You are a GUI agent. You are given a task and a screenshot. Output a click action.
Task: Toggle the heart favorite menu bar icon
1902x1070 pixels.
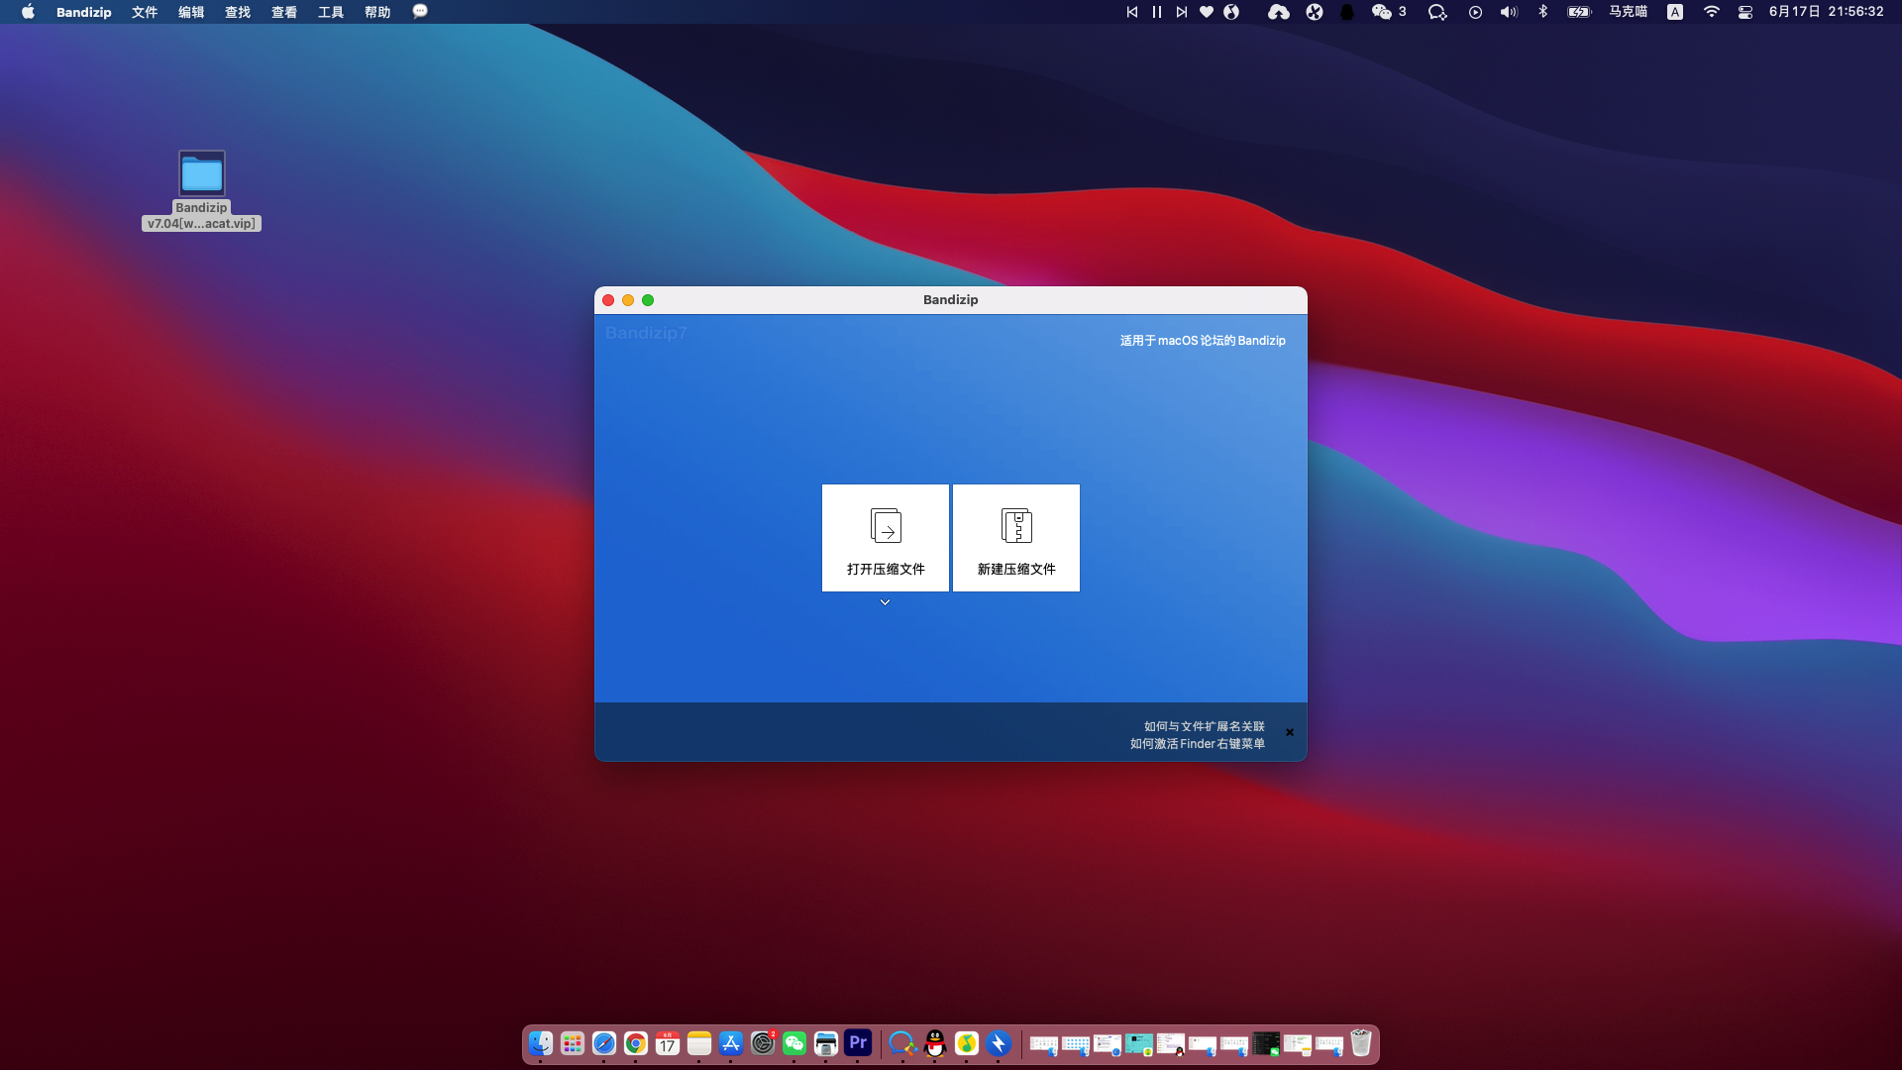(x=1206, y=12)
